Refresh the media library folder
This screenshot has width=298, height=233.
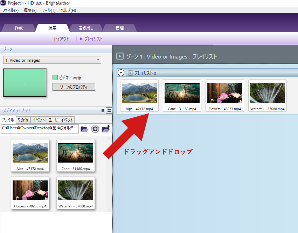(95, 129)
